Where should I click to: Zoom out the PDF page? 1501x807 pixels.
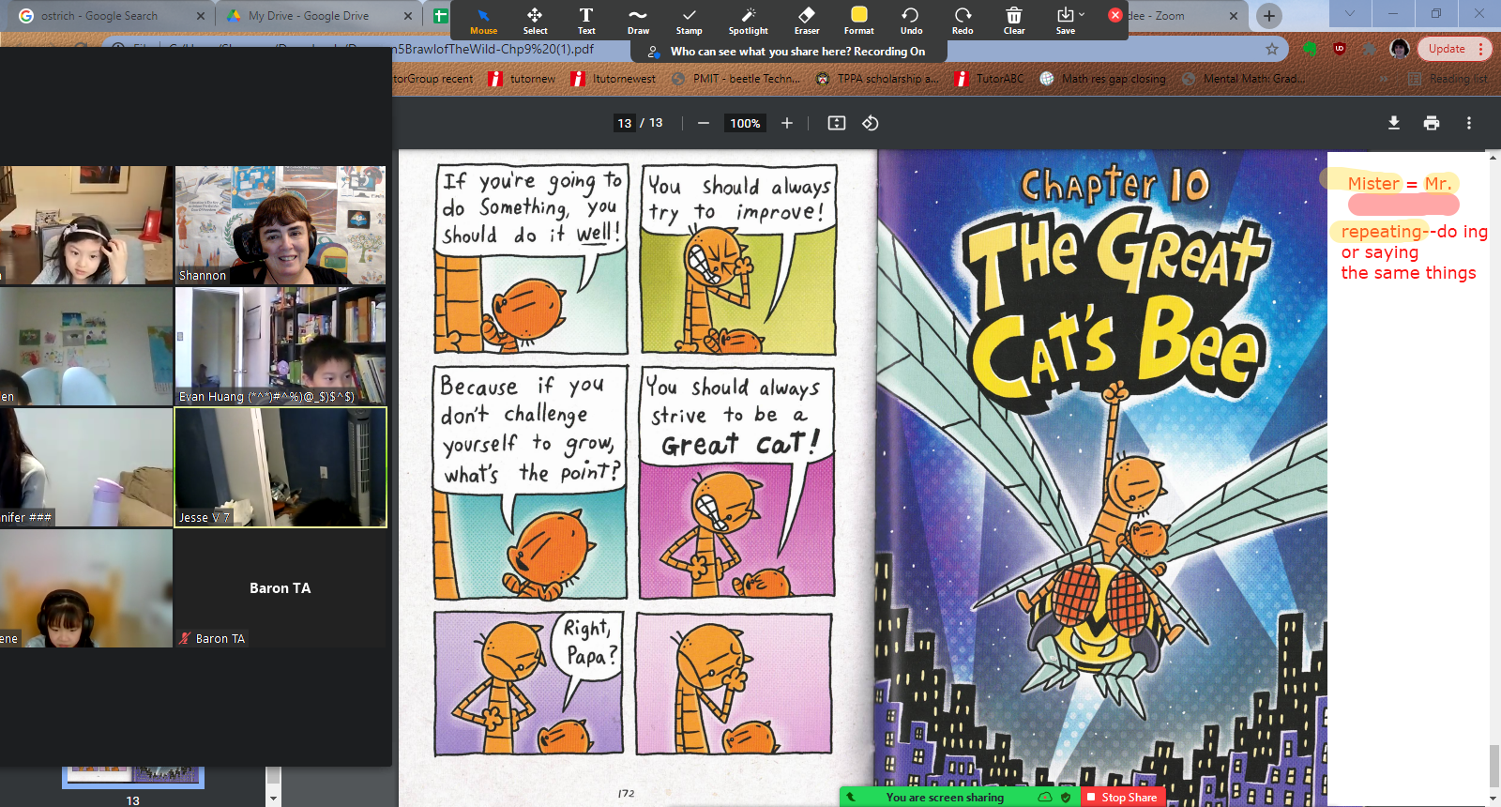pyautogui.click(x=703, y=123)
